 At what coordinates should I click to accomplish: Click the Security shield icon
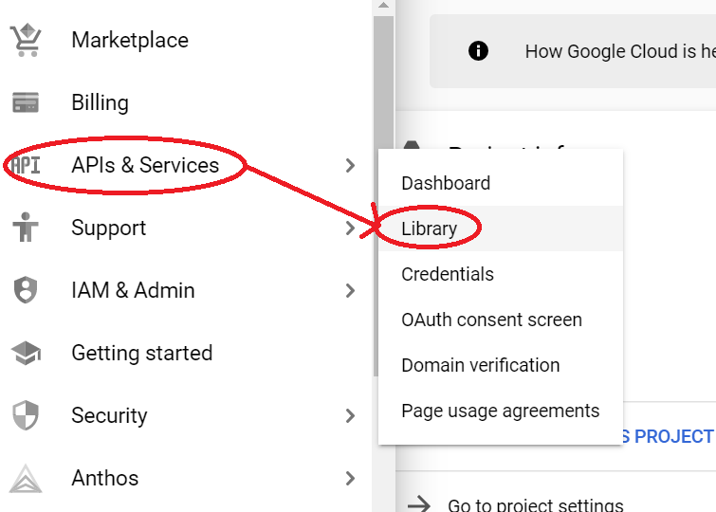(26, 415)
